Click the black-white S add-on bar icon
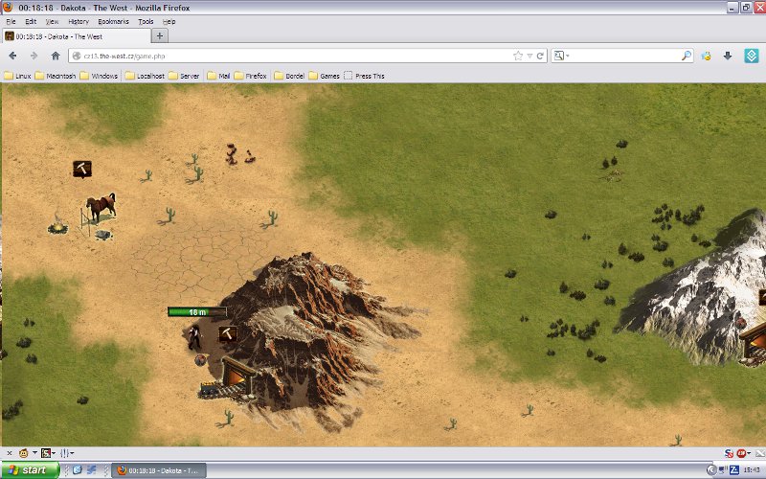766x479 pixels. (x=46, y=453)
